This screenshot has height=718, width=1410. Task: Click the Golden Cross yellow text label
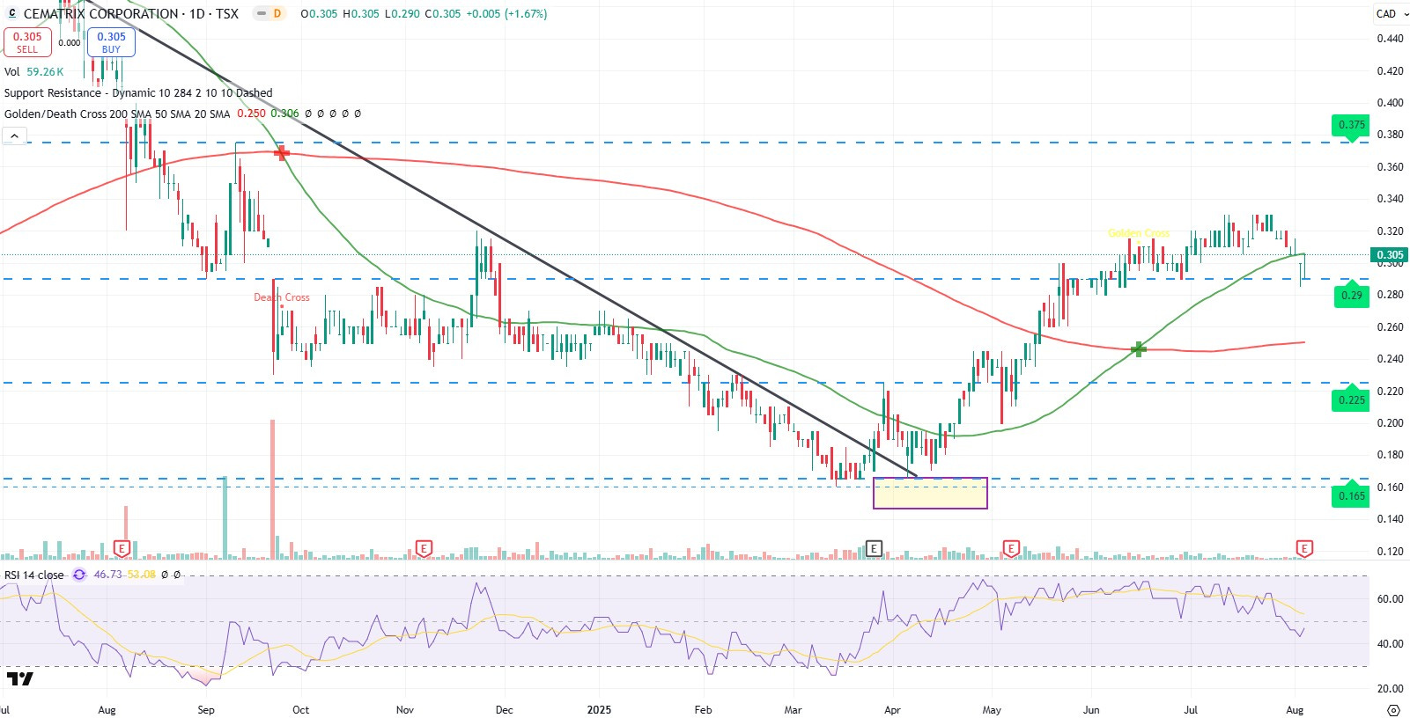coord(1139,233)
